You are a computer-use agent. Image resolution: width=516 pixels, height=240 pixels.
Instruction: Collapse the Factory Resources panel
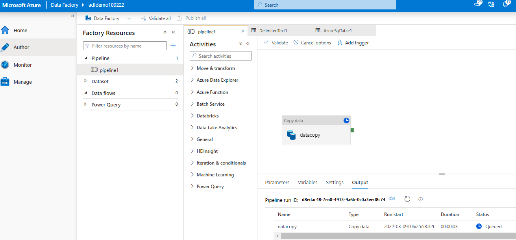(x=174, y=32)
